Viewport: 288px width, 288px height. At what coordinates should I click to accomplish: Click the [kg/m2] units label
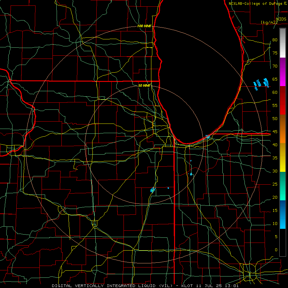[x=269, y=22]
